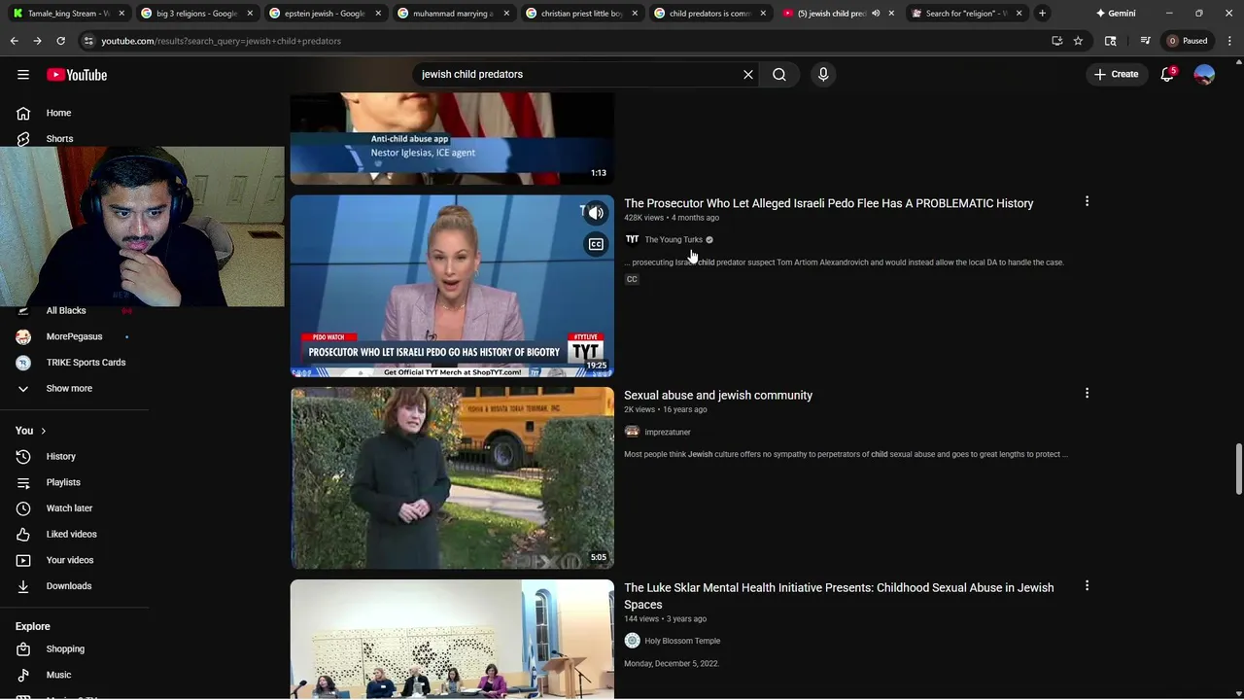Bookmark this page with the star
1244x700 pixels.
pyautogui.click(x=1078, y=41)
